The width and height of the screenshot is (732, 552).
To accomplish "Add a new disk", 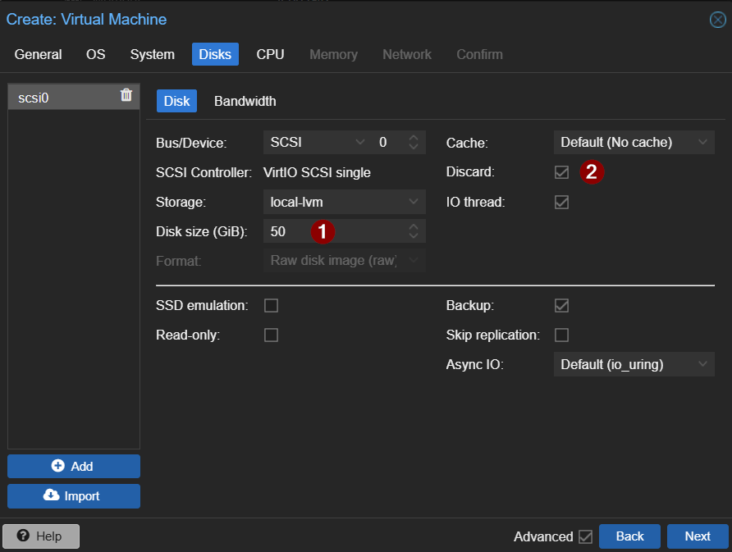I will coord(74,466).
